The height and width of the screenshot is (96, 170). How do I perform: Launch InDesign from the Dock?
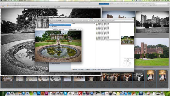coord(46,93)
